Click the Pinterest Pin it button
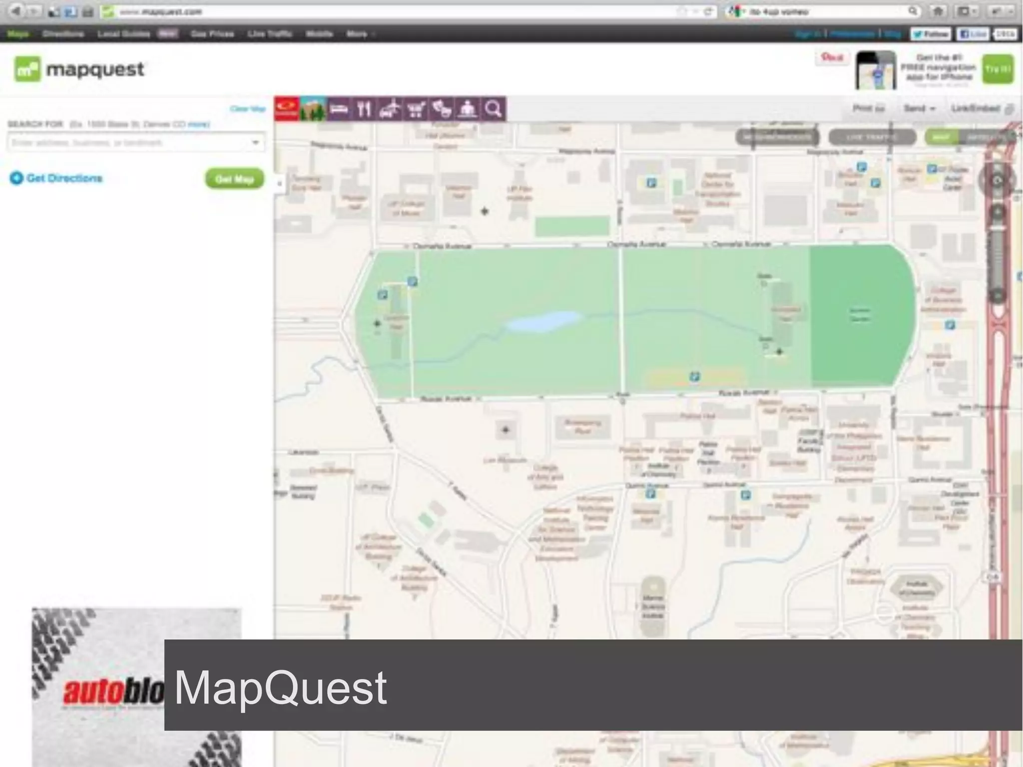The height and width of the screenshot is (767, 1023). (x=832, y=57)
